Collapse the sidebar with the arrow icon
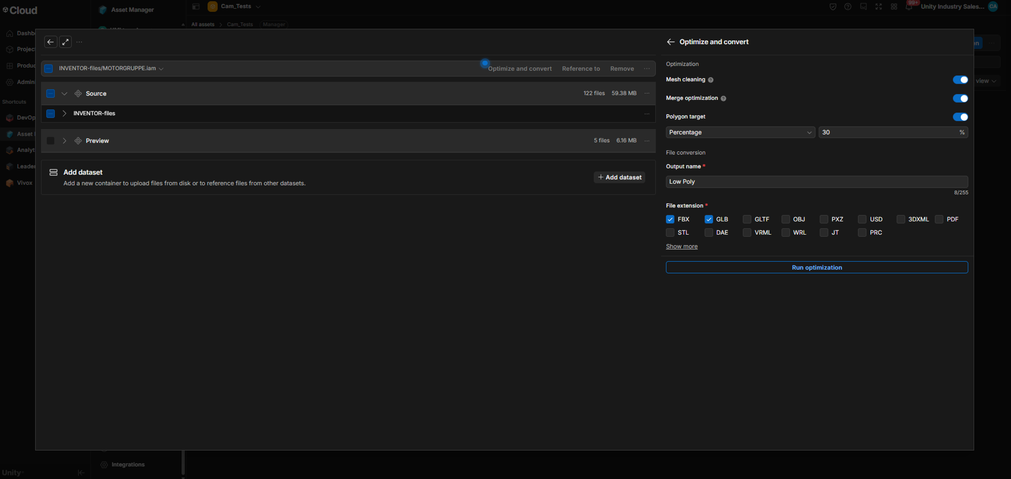Image resolution: width=1011 pixels, height=479 pixels. tap(81, 473)
